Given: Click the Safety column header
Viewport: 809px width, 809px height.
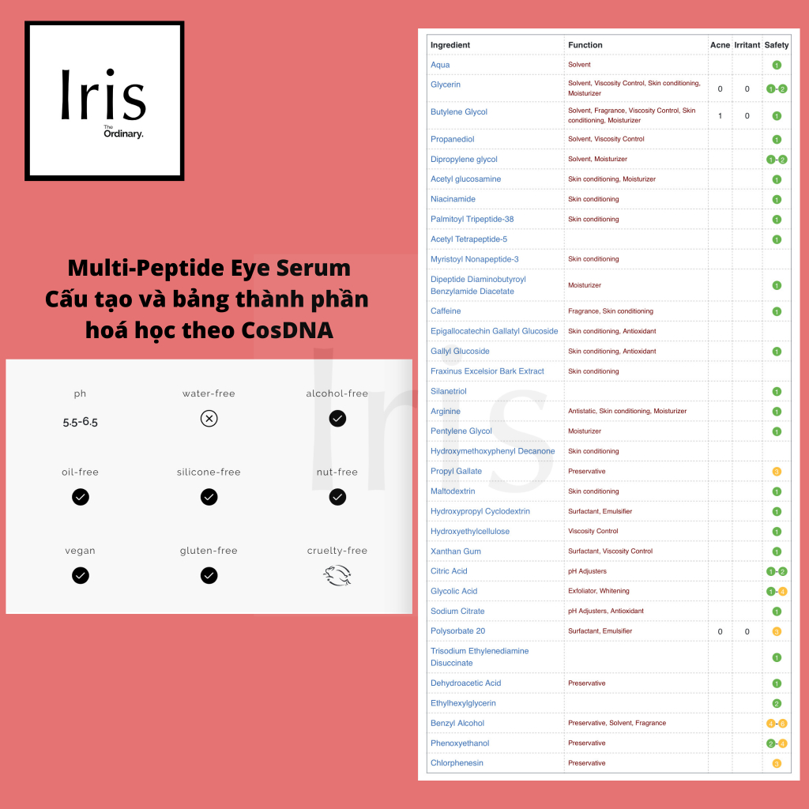Looking at the screenshot, I should click(777, 45).
